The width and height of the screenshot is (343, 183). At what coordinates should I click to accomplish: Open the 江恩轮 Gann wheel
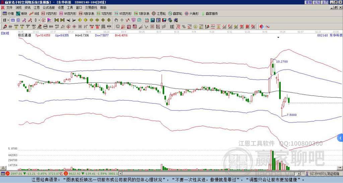(x=159, y=13)
